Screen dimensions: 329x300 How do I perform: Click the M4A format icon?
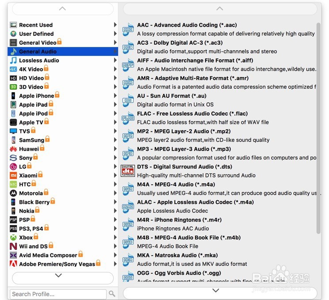(128, 189)
